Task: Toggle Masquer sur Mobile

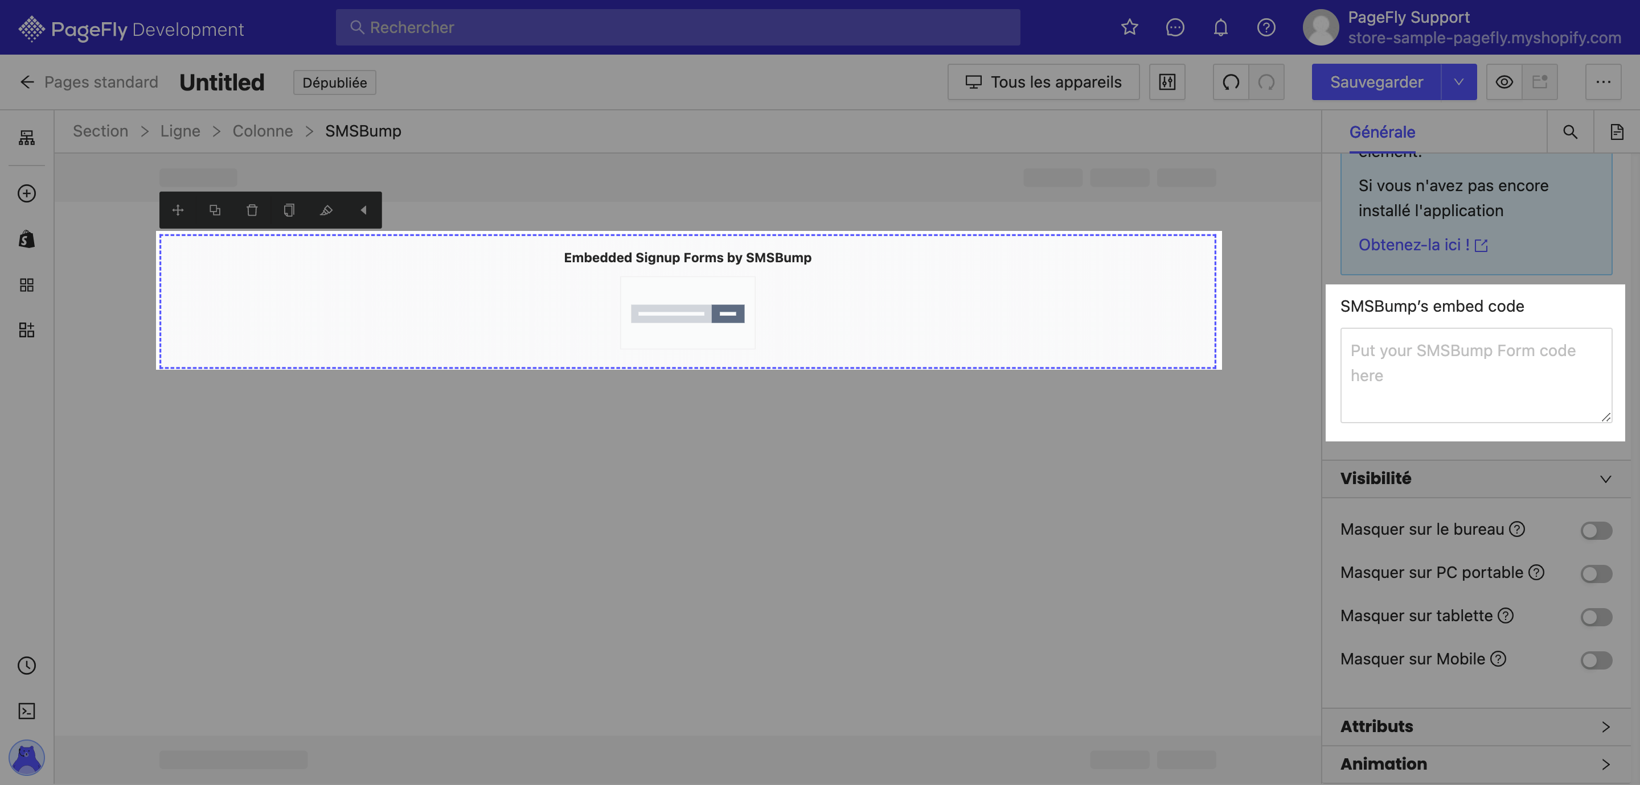Action: 1596,660
